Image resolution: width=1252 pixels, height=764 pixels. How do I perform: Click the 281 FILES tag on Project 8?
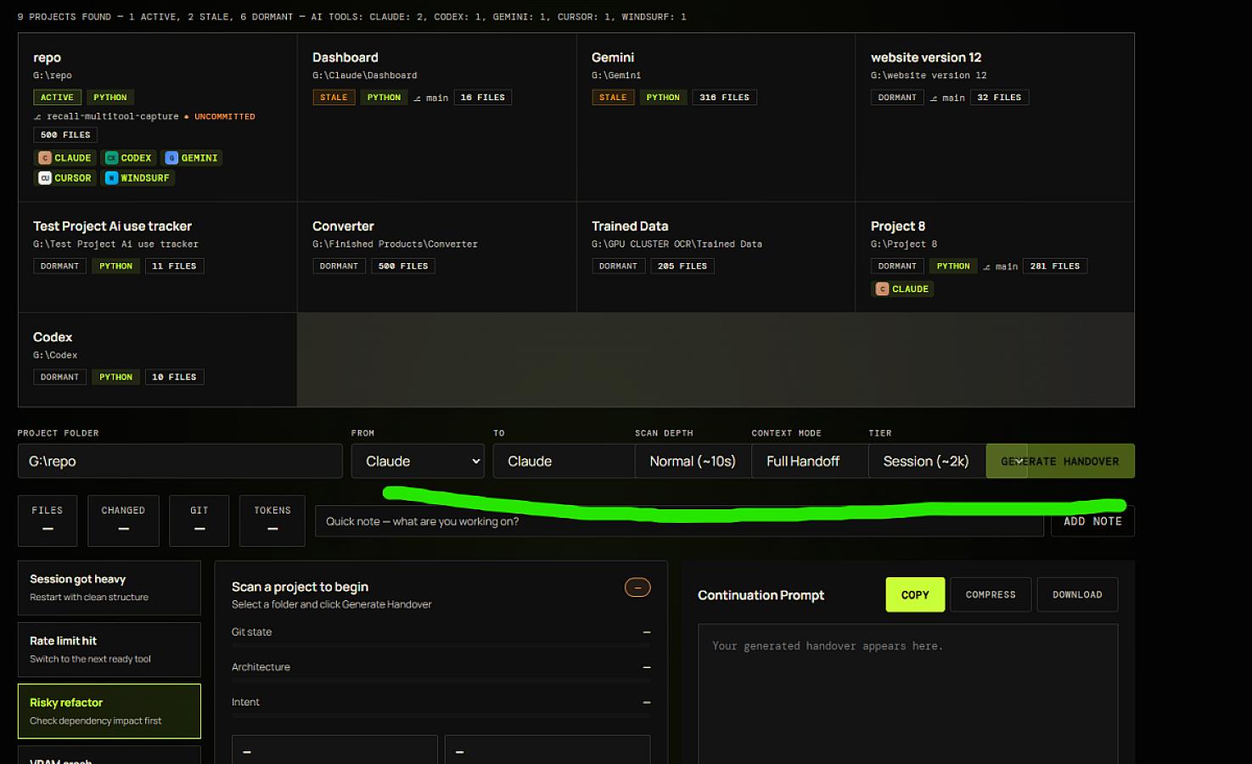click(x=1055, y=267)
